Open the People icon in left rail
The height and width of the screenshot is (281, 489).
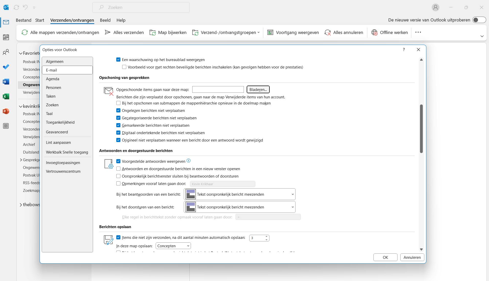coord(6,52)
